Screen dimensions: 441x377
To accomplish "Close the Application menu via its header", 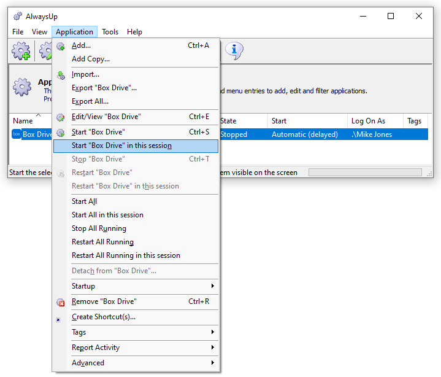I will coord(75,32).
